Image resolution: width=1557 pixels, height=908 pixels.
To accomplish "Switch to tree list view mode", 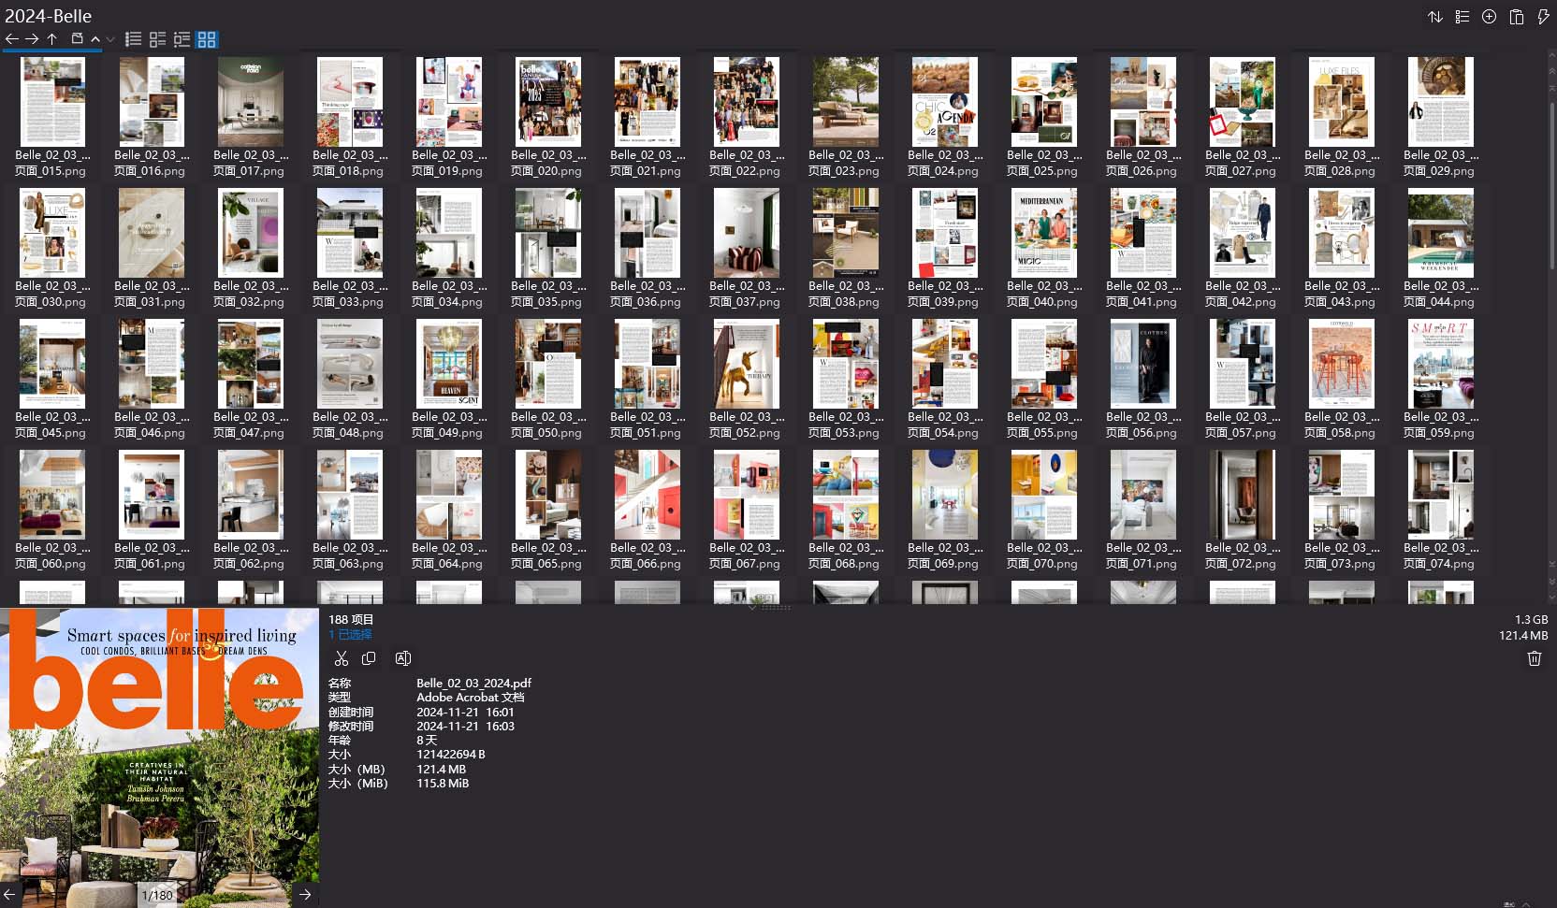I will 182,39.
